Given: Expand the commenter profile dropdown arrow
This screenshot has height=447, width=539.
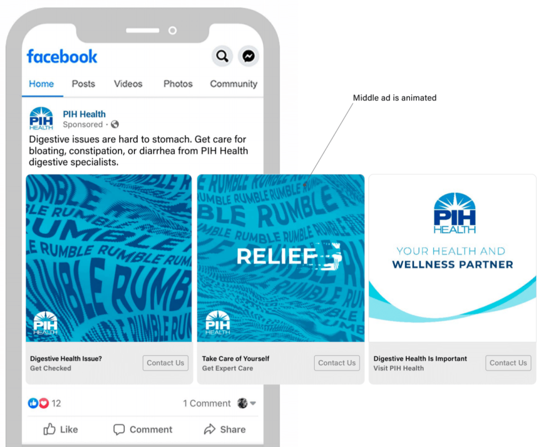Looking at the screenshot, I should [x=253, y=403].
